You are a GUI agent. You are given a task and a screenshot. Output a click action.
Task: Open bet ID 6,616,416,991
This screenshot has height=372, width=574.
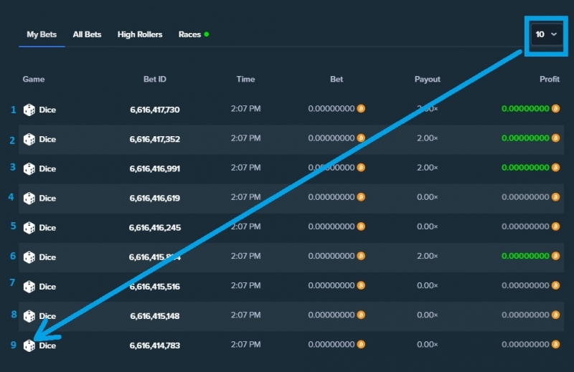[x=155, y=168]
